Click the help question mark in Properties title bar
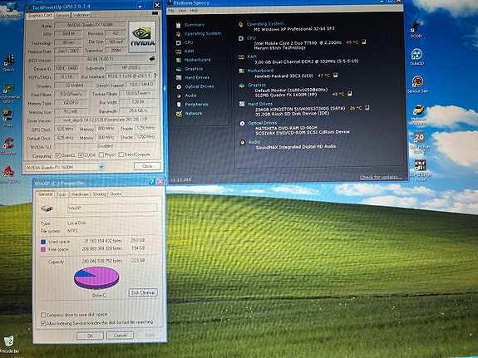Viewport: 478px width, 358px height. (151, 182)
